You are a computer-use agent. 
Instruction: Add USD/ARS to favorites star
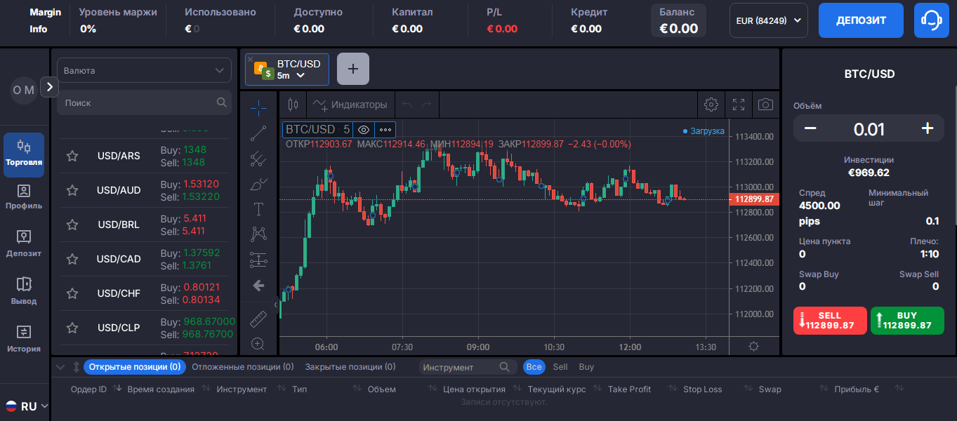tap(72, 156)
